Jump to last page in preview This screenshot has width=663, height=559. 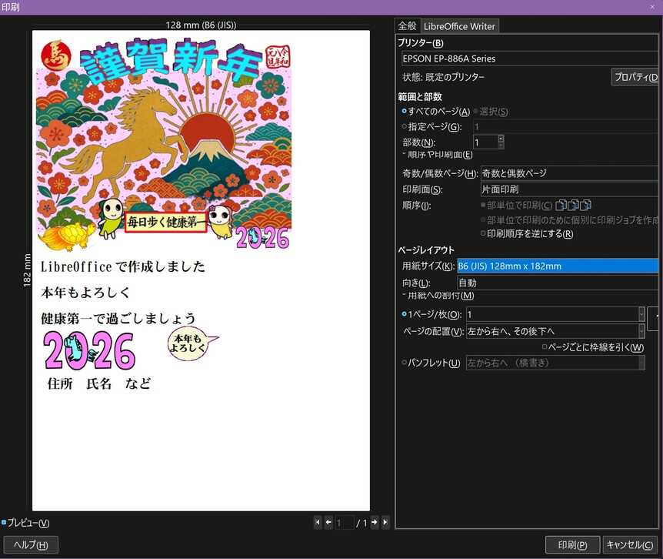coord(385,523)
